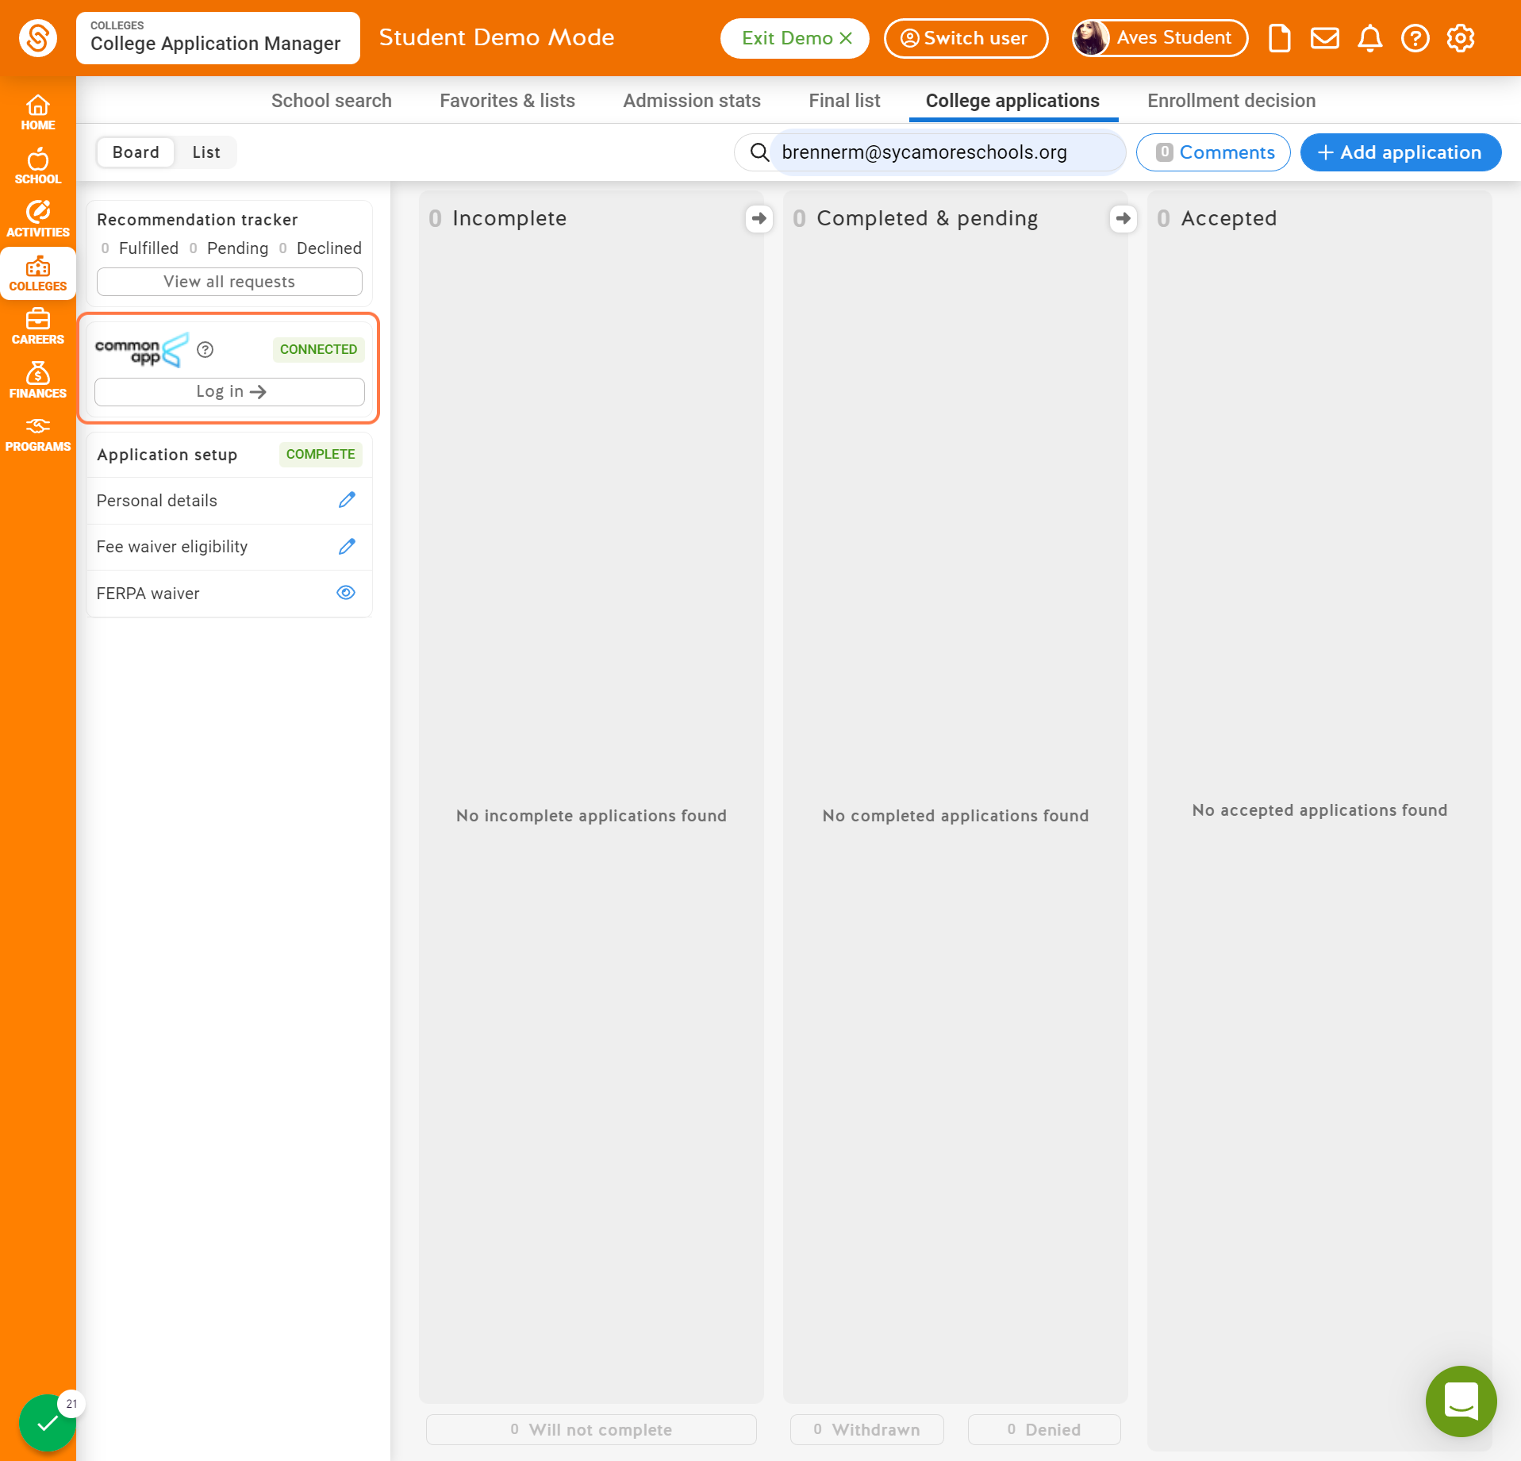Switch to List view
Screen dimensions: 1521x1461
(x=206, y=152)
